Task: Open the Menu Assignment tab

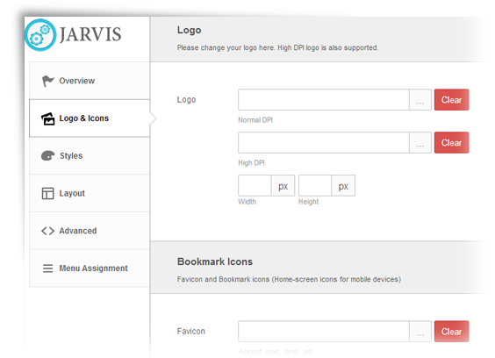Action: click(90, 268)
